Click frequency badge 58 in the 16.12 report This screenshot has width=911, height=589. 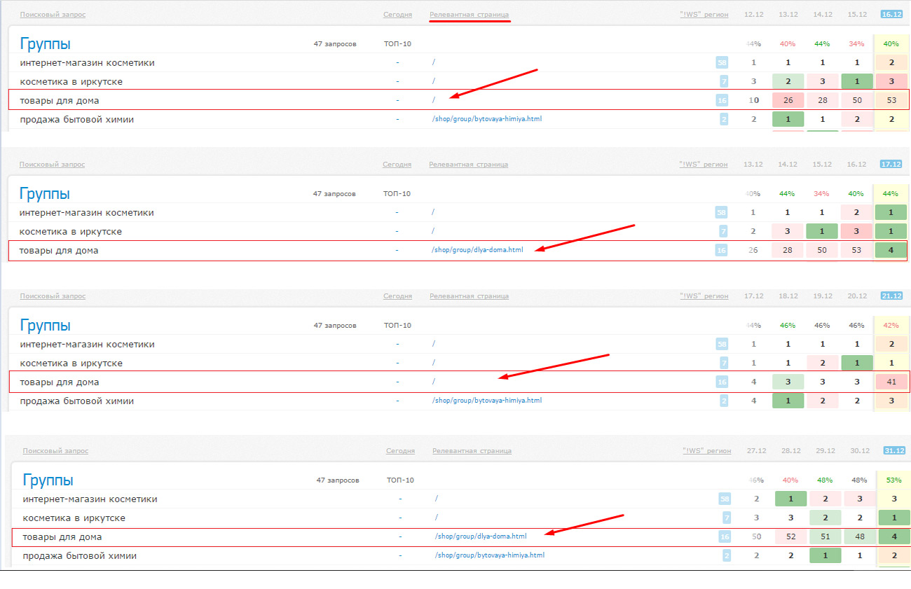pos(722,63)
